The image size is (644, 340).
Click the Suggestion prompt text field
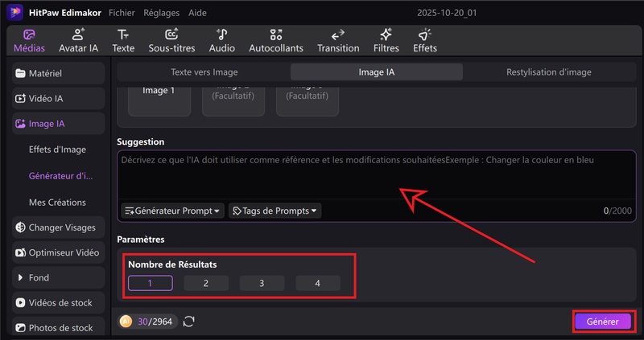pyautogui.click(x=377, y=175)
